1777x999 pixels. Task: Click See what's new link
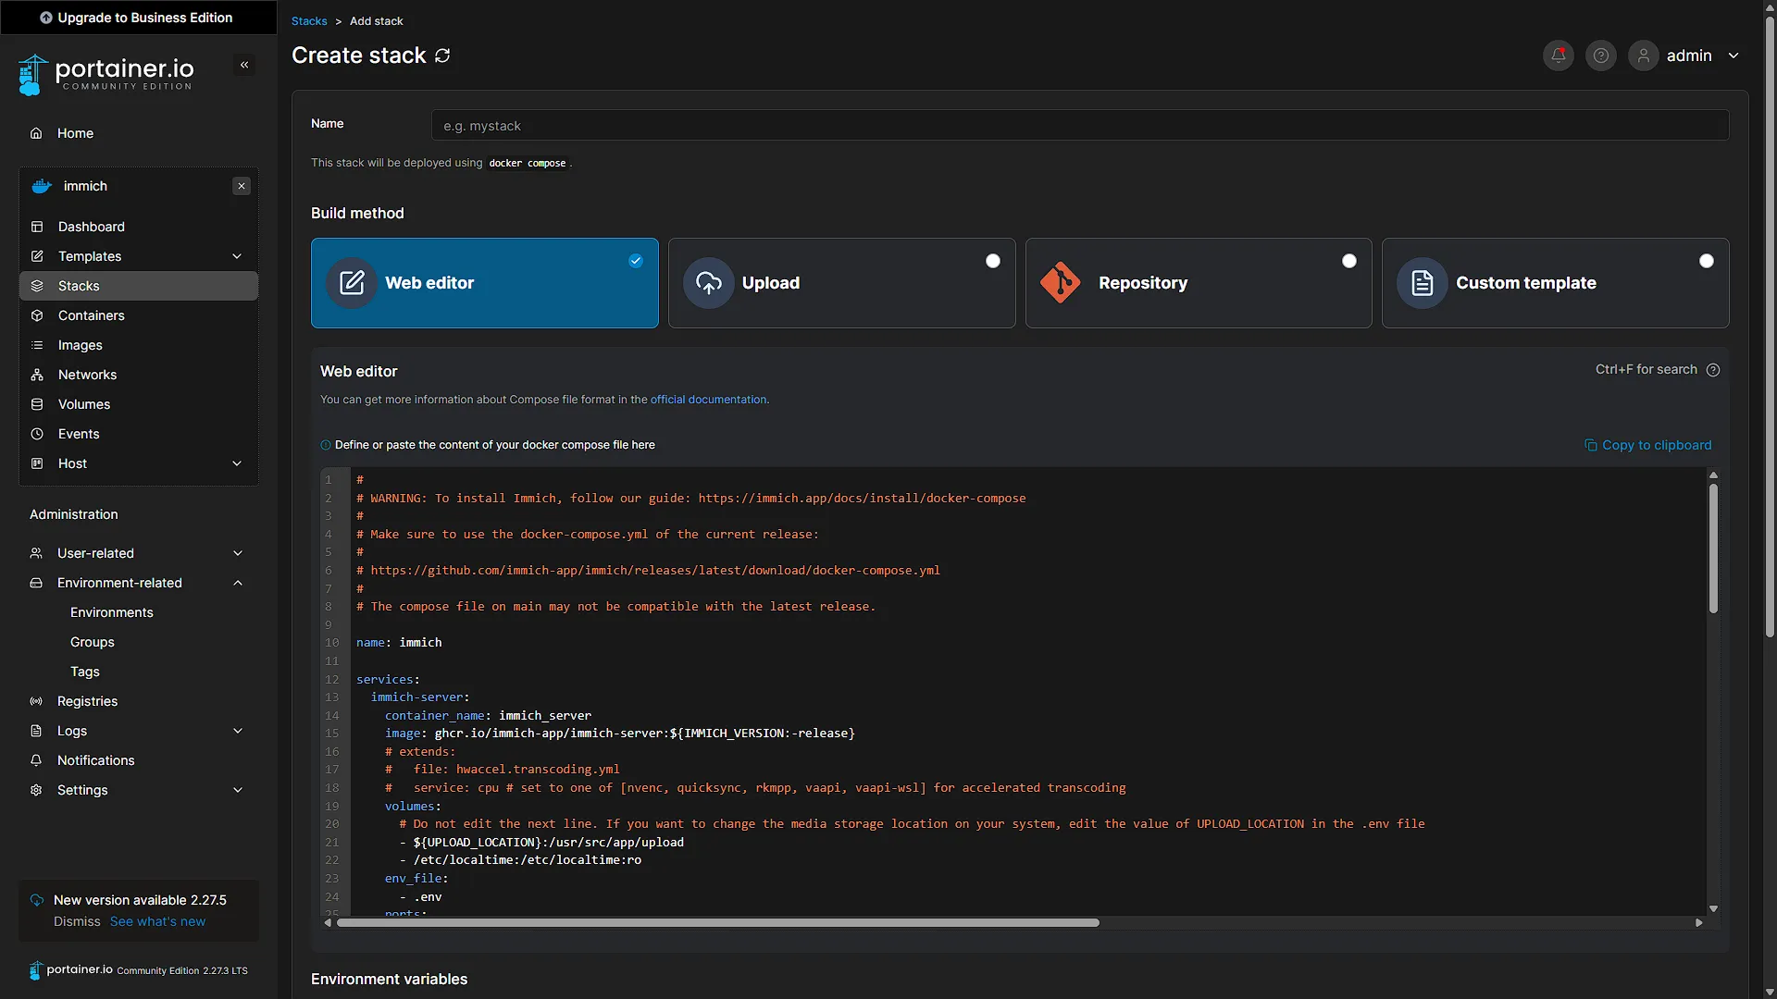[x=158, y=921]
